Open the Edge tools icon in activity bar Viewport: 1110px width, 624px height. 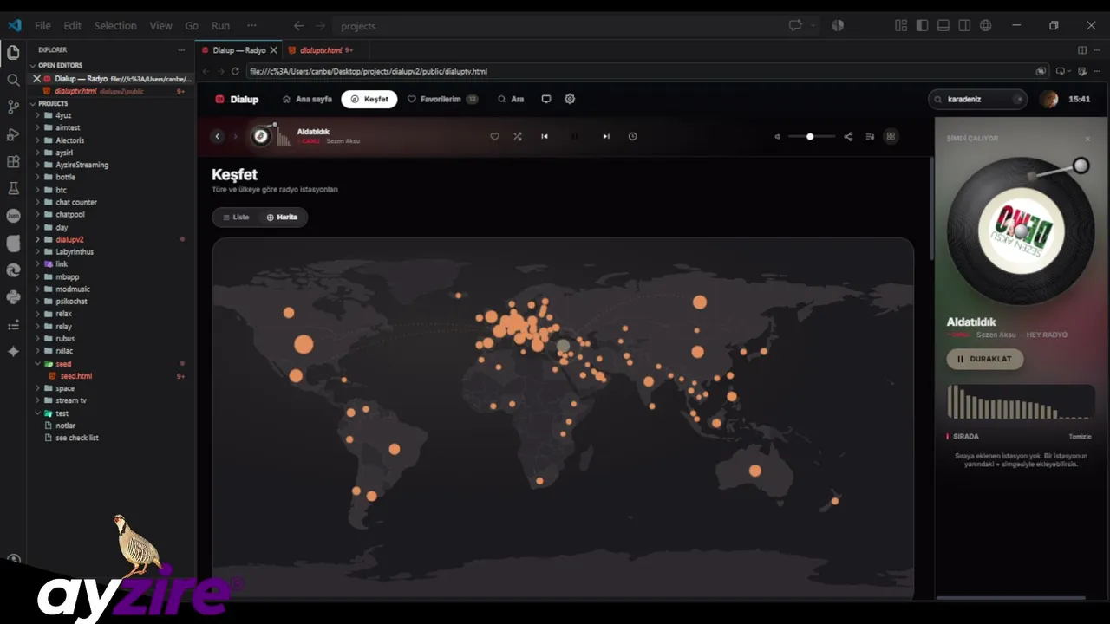click(x=13, y=270)
